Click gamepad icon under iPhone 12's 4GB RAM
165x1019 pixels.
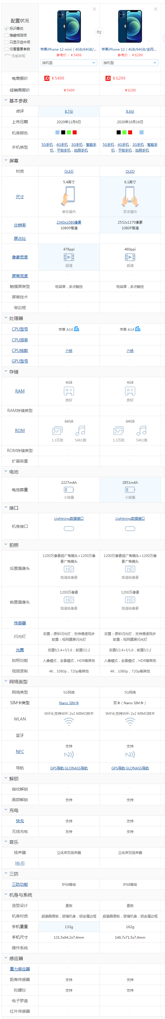coord(130,391)
